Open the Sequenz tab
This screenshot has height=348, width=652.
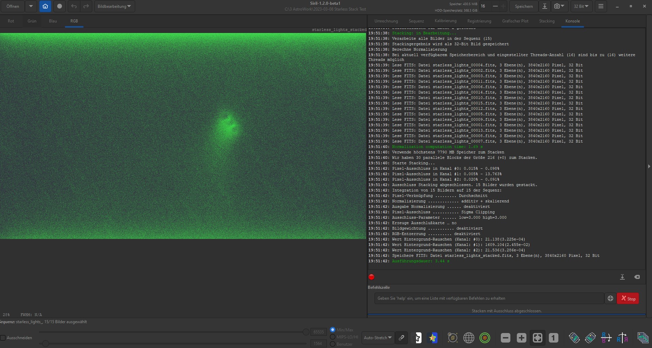[416, 21]
